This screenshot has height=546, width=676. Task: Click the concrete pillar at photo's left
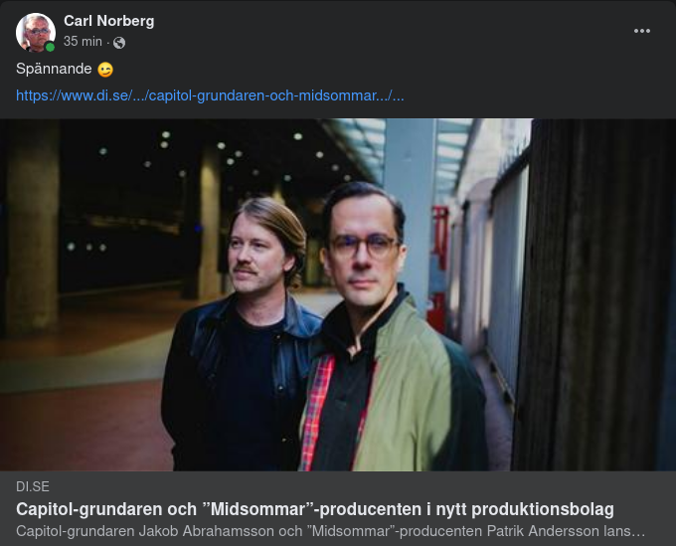pyautogui.click(x=31, y=229)
